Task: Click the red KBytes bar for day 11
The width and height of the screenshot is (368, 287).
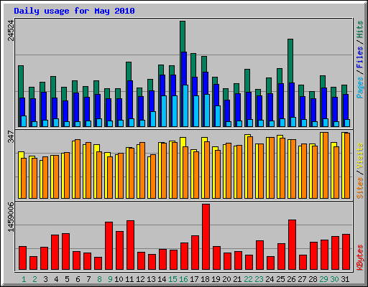Action: tap(130, 245)
